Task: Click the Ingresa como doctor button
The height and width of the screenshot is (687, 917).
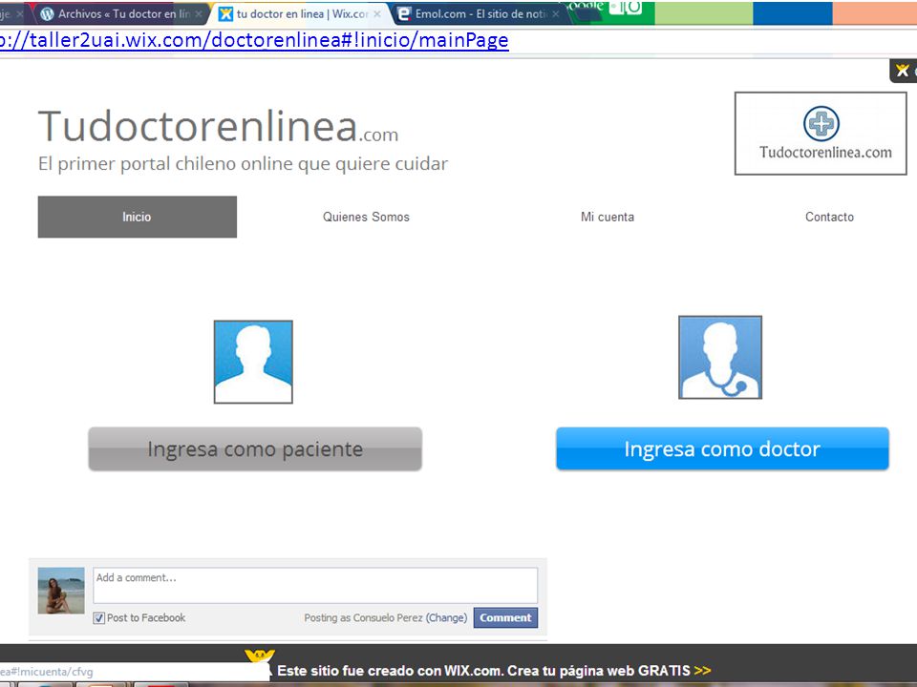Action: [722, 448]
